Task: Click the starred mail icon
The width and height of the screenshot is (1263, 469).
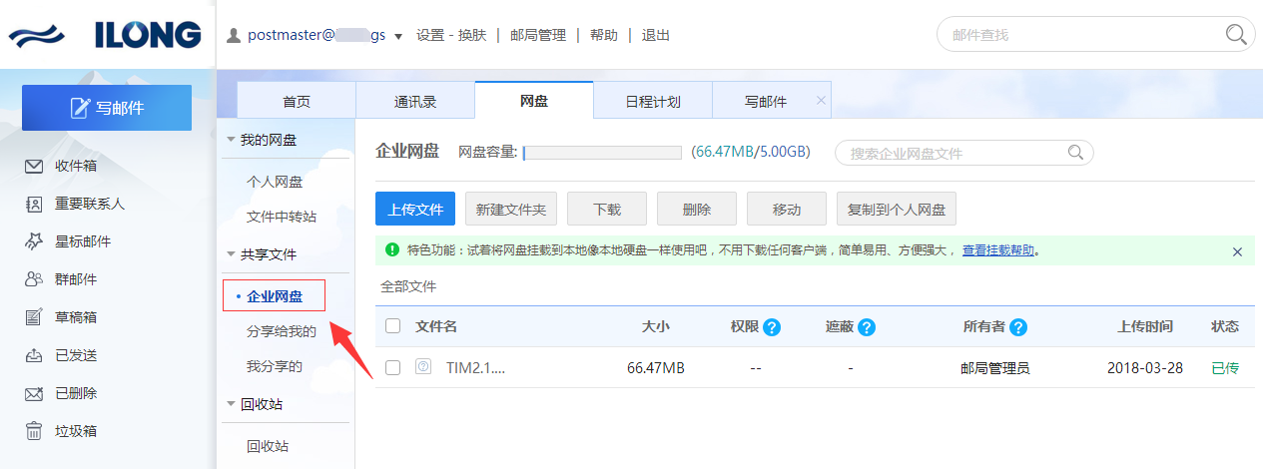Action: click(x=34, y=241)
